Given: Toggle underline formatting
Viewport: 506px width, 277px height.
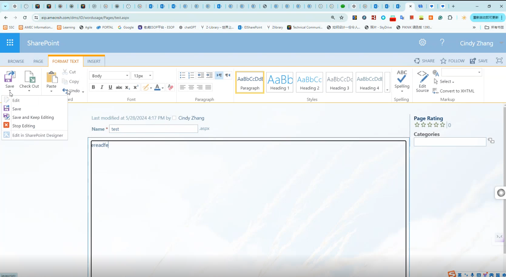Looking at the screenshot, I should 110,87.
